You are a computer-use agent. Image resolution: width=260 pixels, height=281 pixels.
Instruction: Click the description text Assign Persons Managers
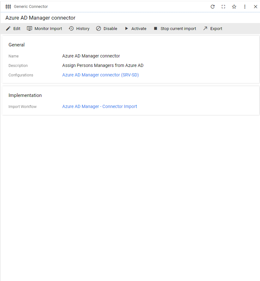[103, 66]
